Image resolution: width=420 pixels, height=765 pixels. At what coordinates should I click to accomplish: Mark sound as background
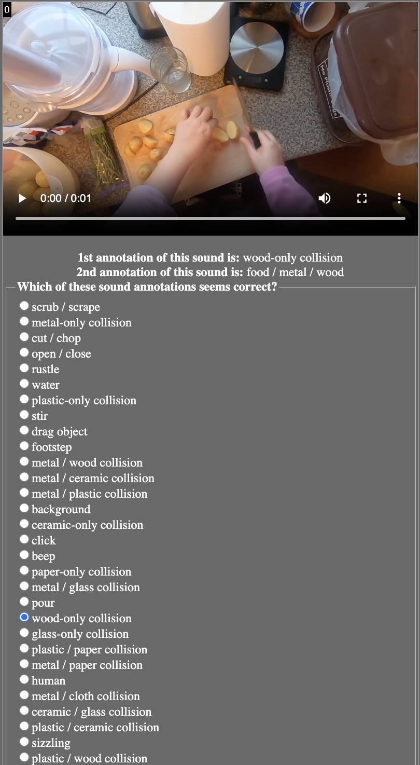click(24, 508)
